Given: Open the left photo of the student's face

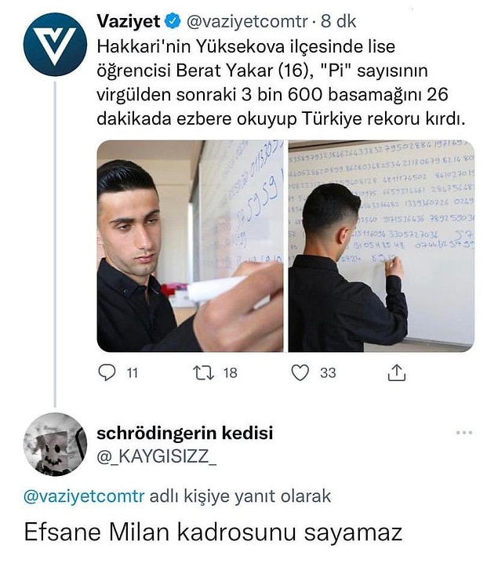Looking at the screenshot, I should pyautogui.click(x=190, y=246).
